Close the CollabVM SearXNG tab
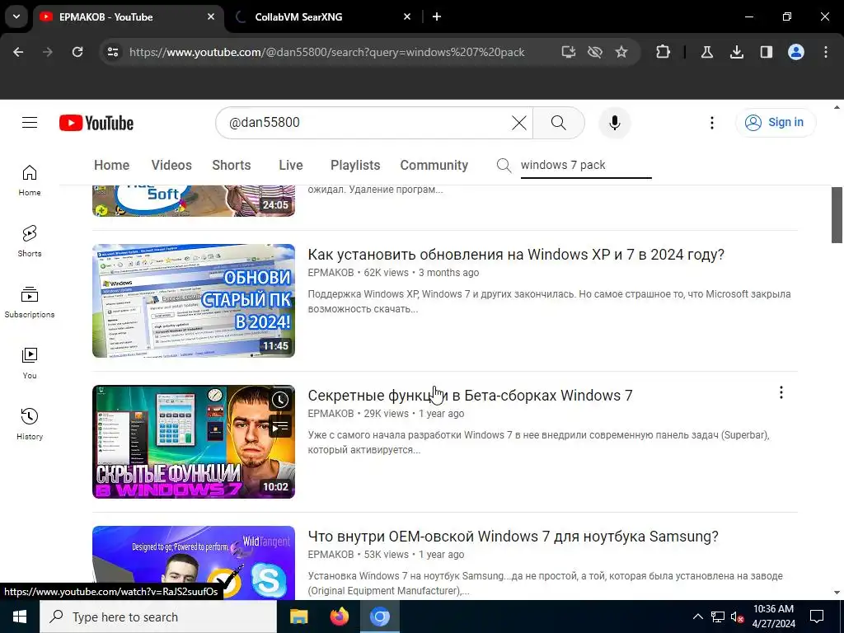The height and width of the screenshot is (633, 844). pos(407,16)
